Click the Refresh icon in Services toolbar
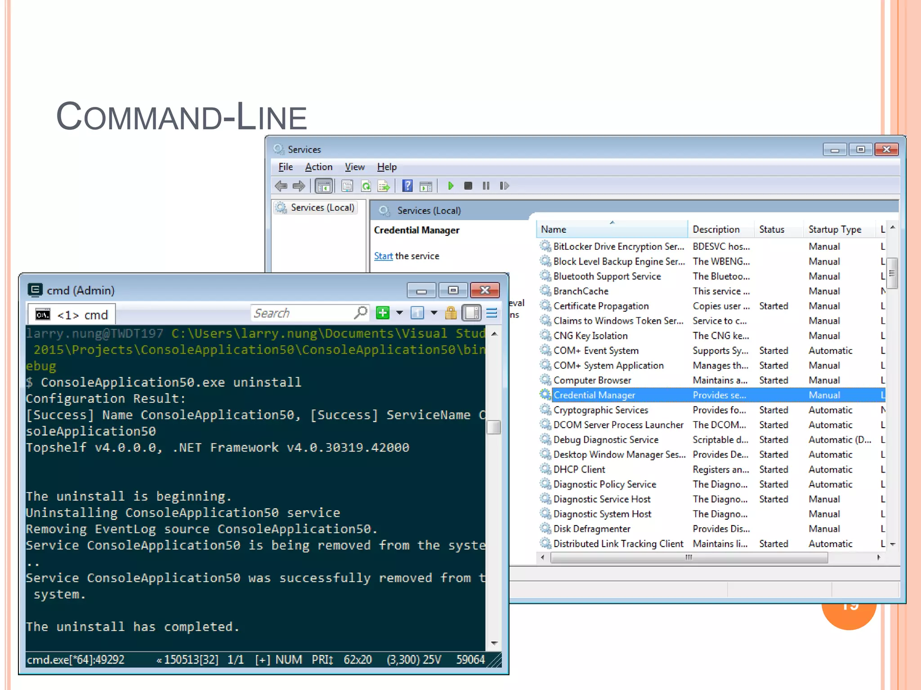The width and height of the screenshot is (921, 690). [366, 186]
